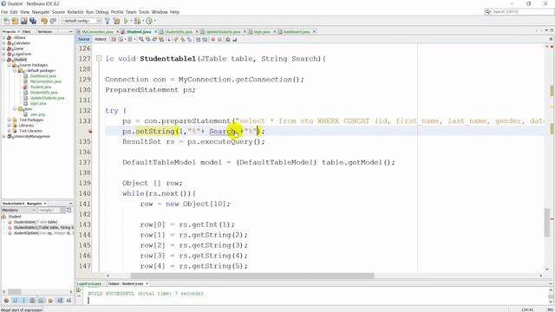Switch to Dashboard.java editor tab

point(297,32)
